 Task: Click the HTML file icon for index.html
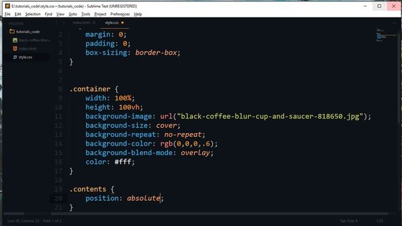15,48
